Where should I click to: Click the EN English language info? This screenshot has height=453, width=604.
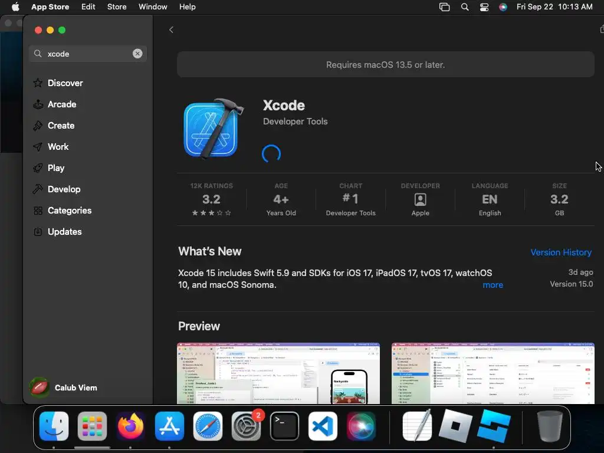coord(490,199)
